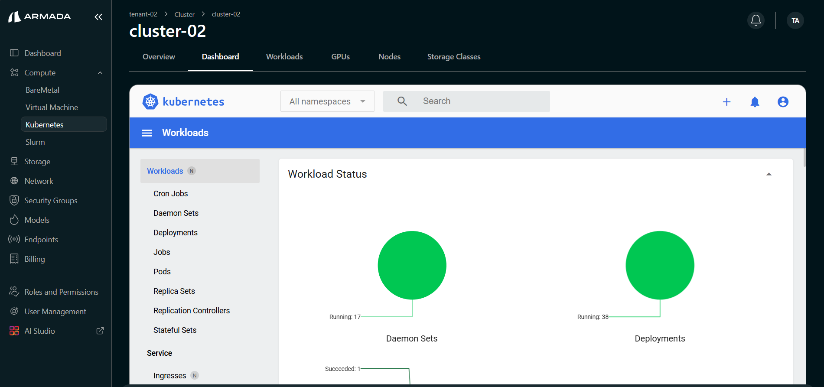Click the Roles and Permissions icon
Viewport: 824px width, 387px height.
(14, 292)
